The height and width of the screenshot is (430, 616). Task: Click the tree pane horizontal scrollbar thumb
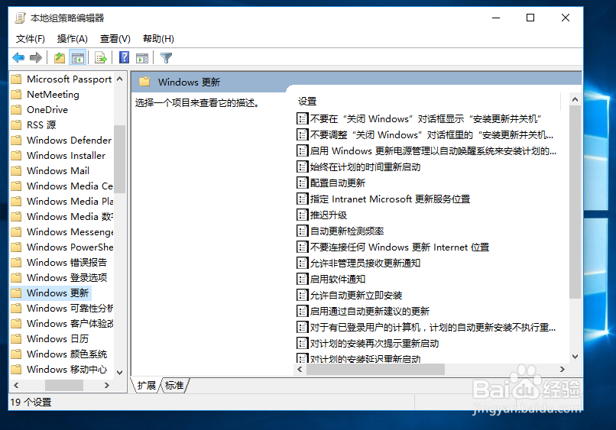[x=64, y=385]
